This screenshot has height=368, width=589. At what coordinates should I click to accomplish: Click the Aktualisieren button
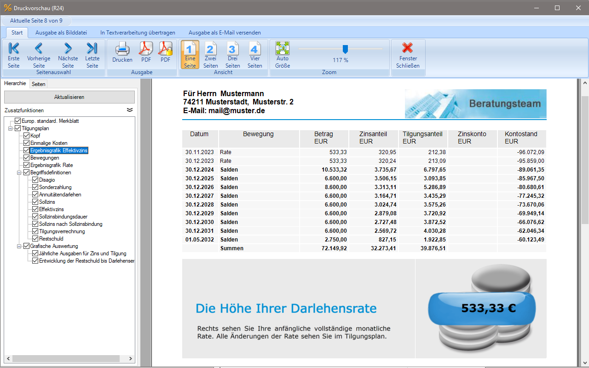(69, 97)
